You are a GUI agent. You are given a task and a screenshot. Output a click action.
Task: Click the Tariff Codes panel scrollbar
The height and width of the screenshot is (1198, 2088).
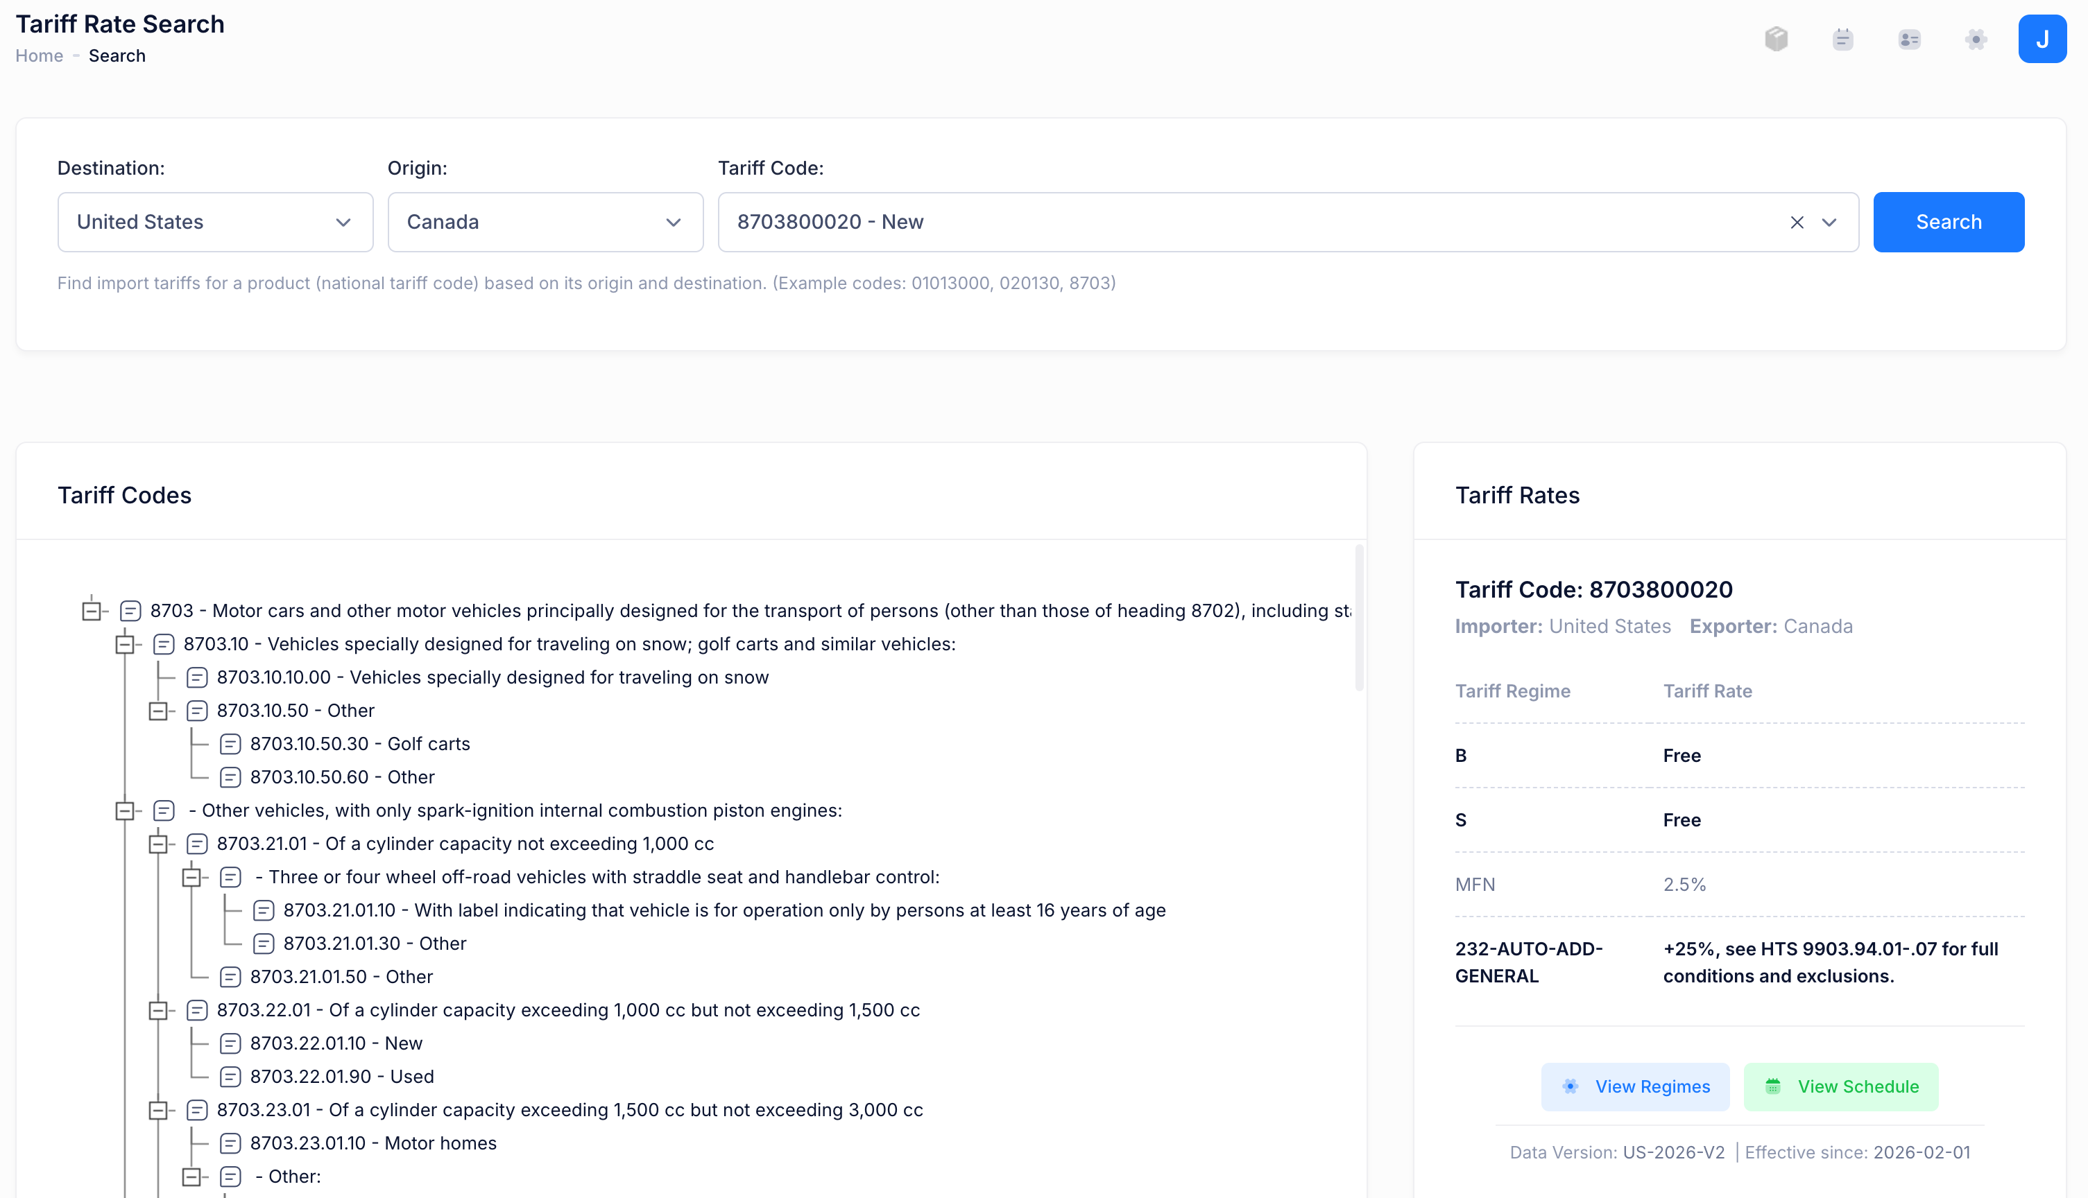coord(1359,617)
